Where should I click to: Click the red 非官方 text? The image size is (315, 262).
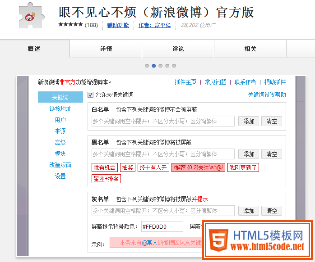click(68, 82)
